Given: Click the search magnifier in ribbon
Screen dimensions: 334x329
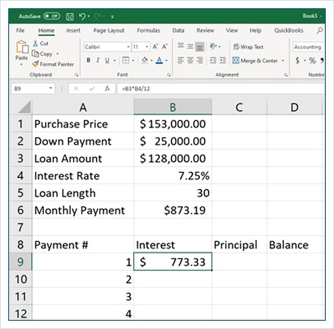Looking at the screenshot, I should 320,30.
